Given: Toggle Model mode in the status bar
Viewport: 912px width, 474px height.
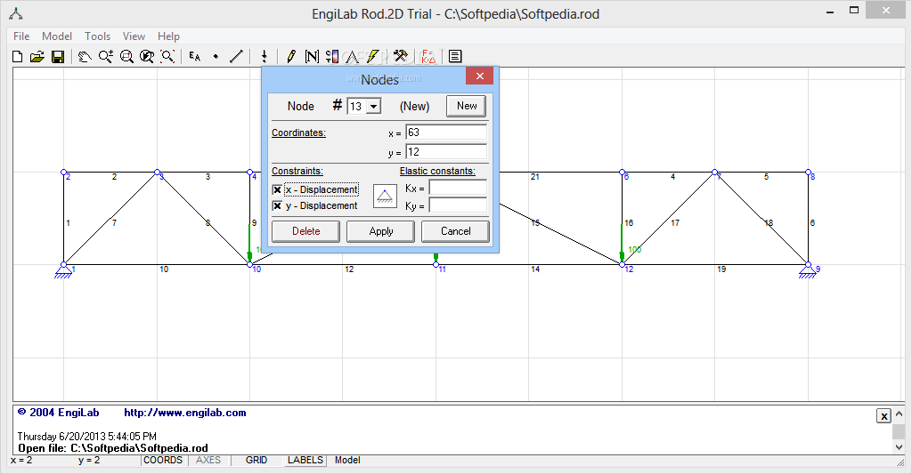Looking at the screenshot, I should [347, 460].
